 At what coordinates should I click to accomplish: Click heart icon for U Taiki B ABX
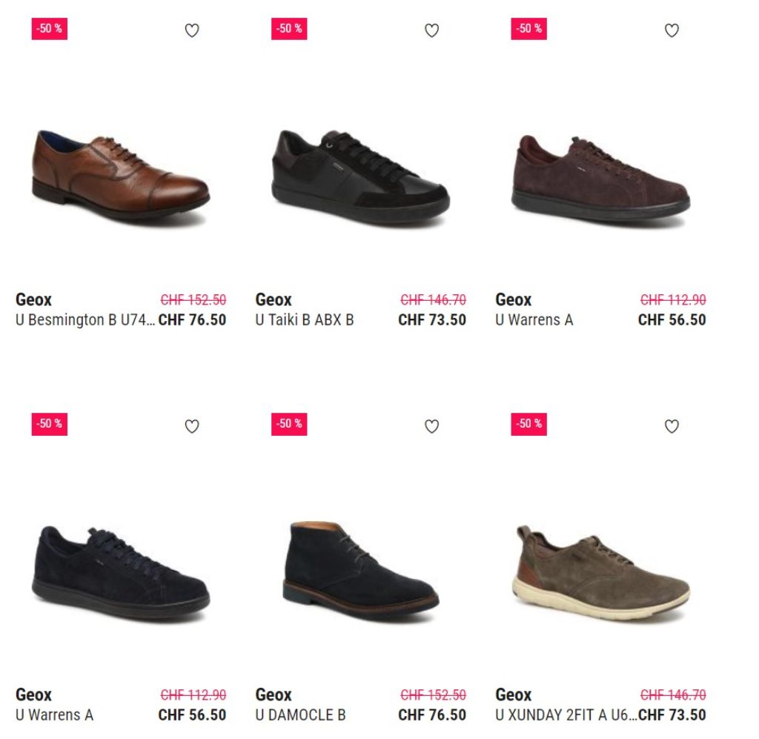(431, 30)
